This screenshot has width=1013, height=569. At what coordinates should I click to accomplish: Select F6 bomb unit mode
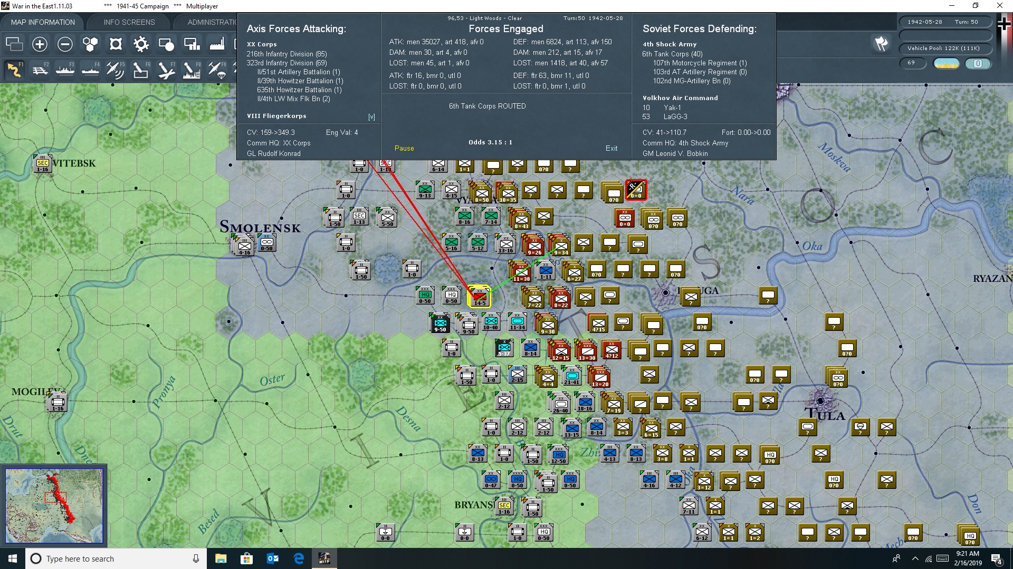[141, 70]
